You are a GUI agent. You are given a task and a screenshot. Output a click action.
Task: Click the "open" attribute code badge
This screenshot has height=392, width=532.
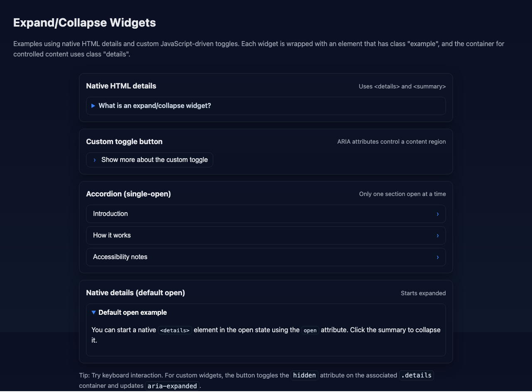coord(310,330)
